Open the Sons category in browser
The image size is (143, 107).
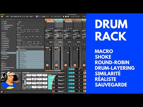[4, 36]
